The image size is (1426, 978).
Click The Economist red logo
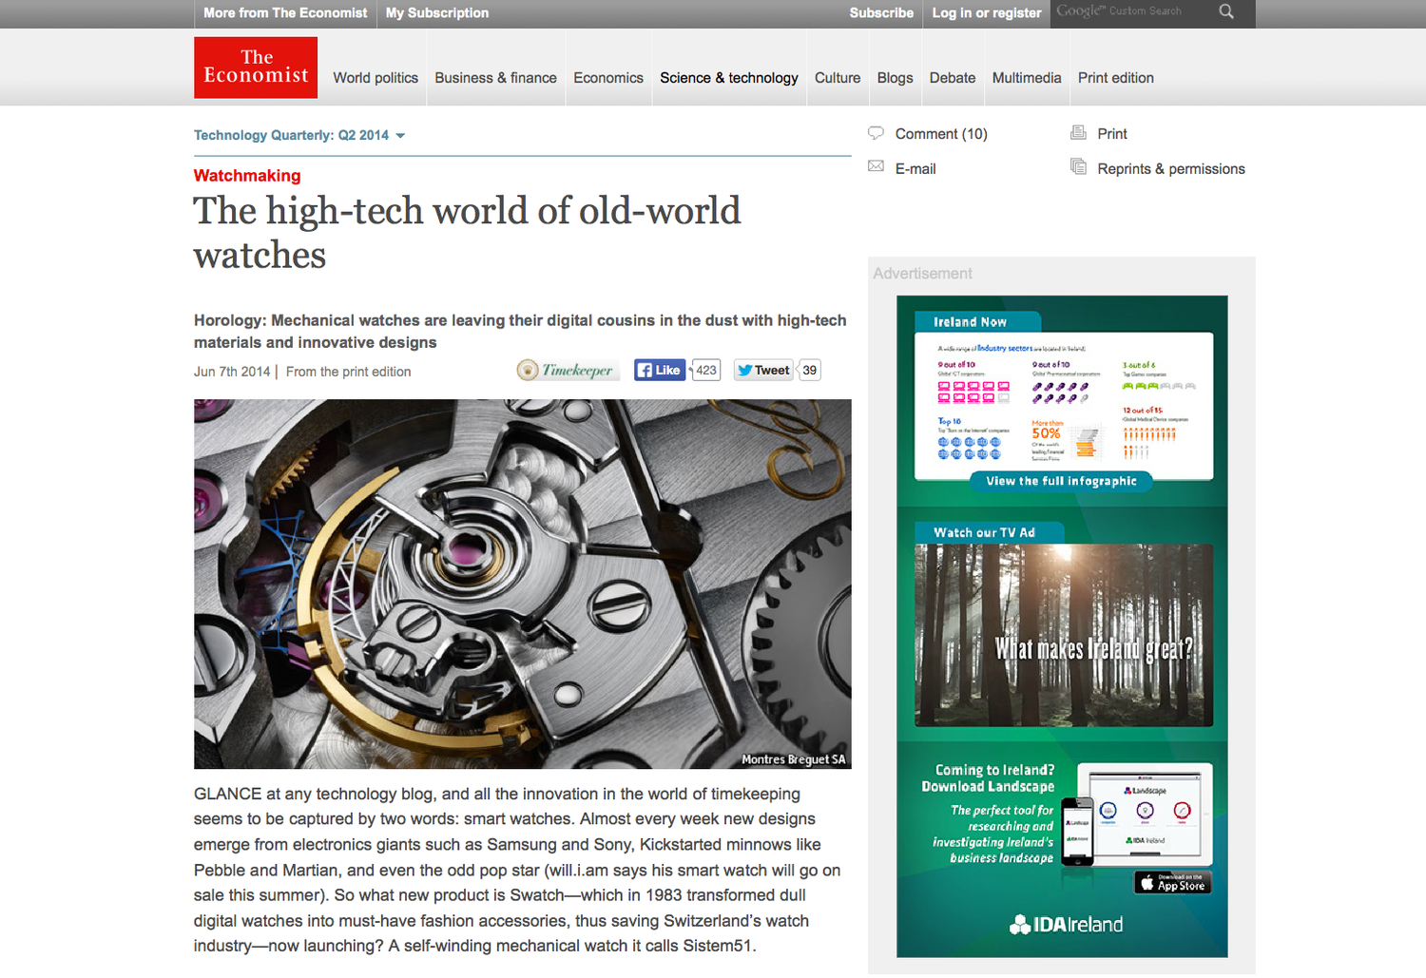coord(256,67)
